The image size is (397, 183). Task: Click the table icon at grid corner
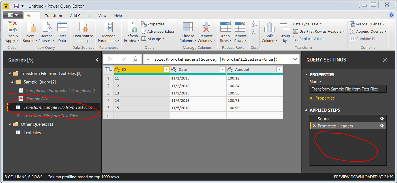pyautogui.click(x=108, y=69)
